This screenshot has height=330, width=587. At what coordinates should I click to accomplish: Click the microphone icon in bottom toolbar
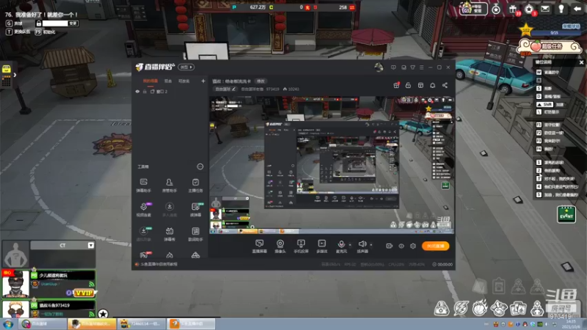tap(341, 246)
